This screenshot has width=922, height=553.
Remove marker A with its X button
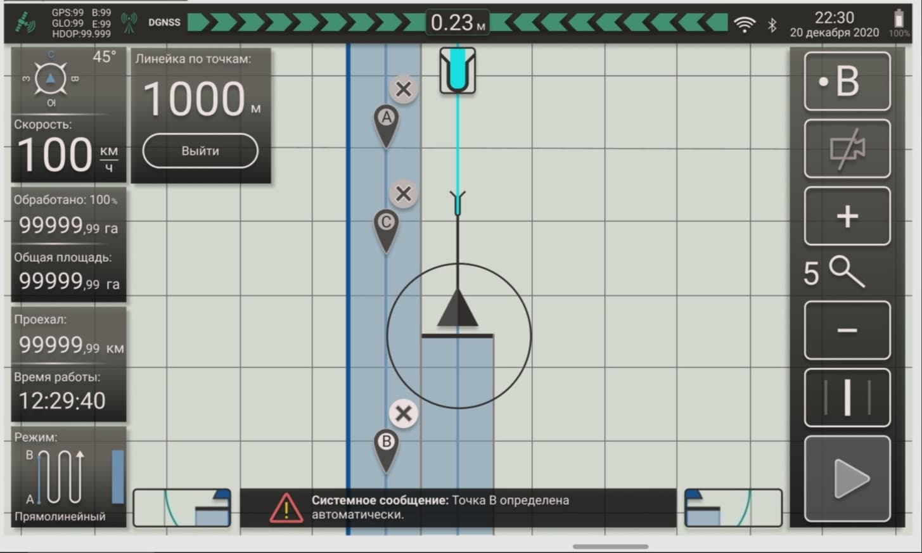point(403,89)
